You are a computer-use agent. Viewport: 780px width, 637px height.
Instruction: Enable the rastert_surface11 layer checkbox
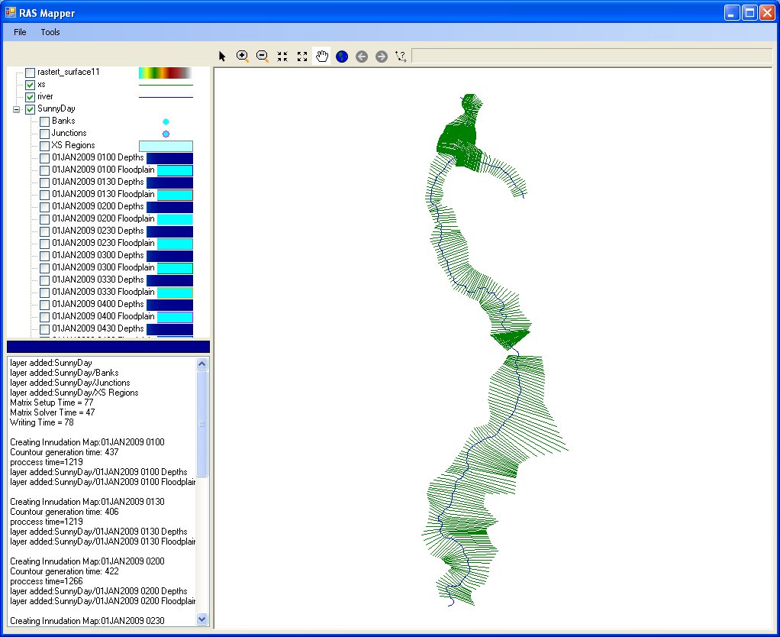(31, 73)
